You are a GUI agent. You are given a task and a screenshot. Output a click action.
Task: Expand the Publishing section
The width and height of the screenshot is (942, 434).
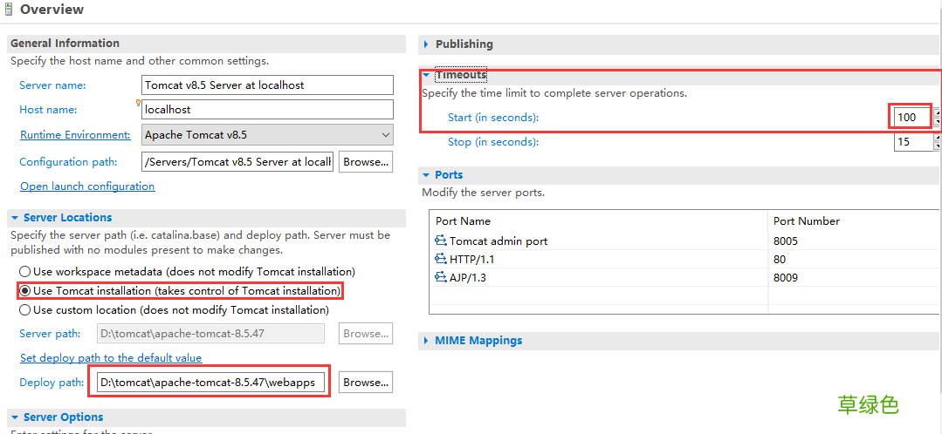(x=426, y=44)
